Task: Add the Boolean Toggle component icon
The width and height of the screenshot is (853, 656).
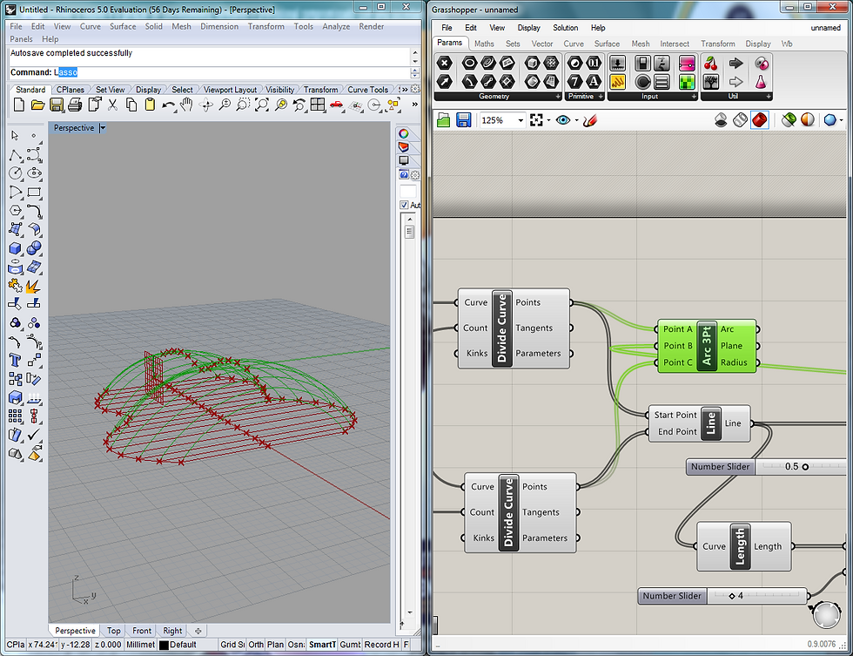Action: pyautogui.click(x=643, y=63)
